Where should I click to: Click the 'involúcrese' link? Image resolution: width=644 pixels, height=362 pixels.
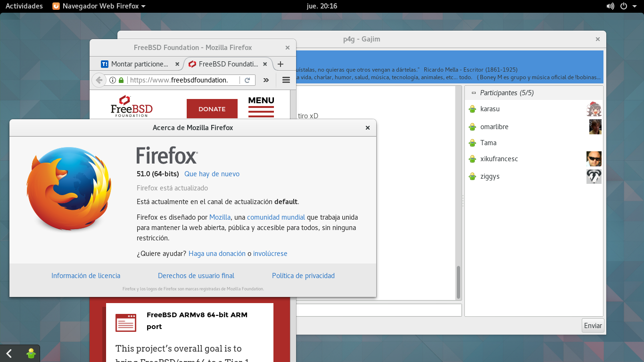coord(270,254)
